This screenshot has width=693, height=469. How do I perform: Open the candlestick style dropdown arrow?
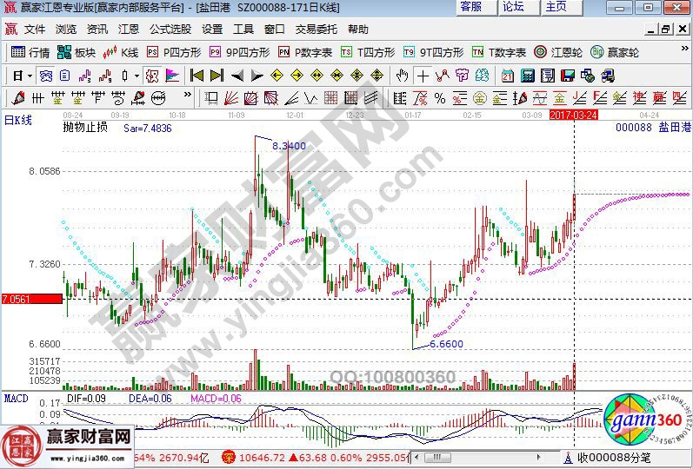click(x=137, y=76)
